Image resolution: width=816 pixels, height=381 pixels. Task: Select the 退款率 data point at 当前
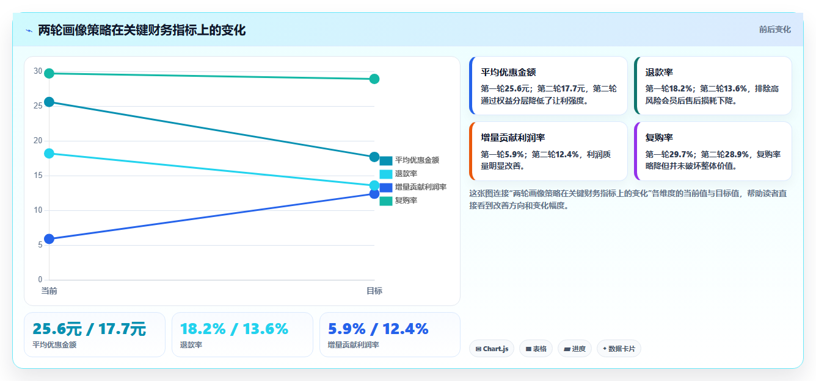49,153
